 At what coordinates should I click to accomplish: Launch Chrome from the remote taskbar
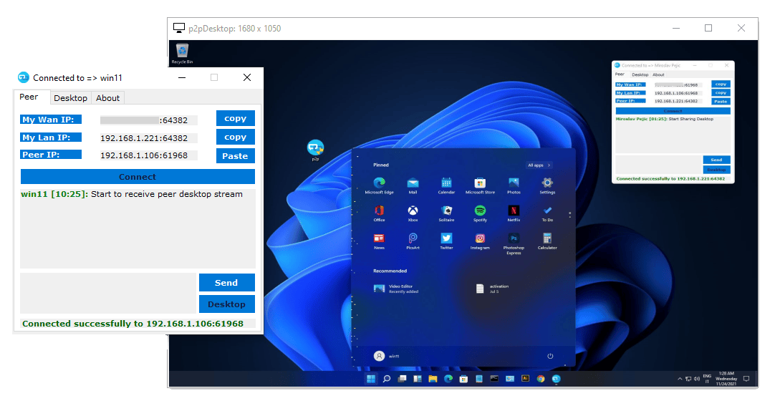541,379
